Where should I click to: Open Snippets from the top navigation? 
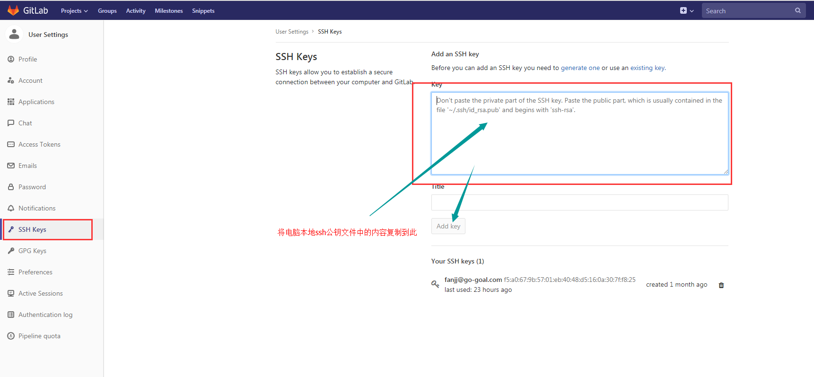[203, 11]
